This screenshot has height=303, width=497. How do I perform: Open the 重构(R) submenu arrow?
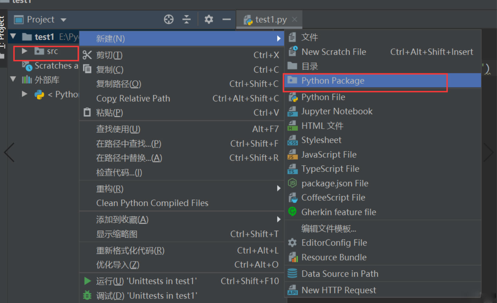278,189
